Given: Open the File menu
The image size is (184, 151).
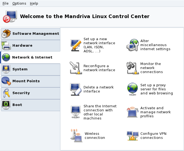Looking at the screenshot, I should click(x=6, y=4).
